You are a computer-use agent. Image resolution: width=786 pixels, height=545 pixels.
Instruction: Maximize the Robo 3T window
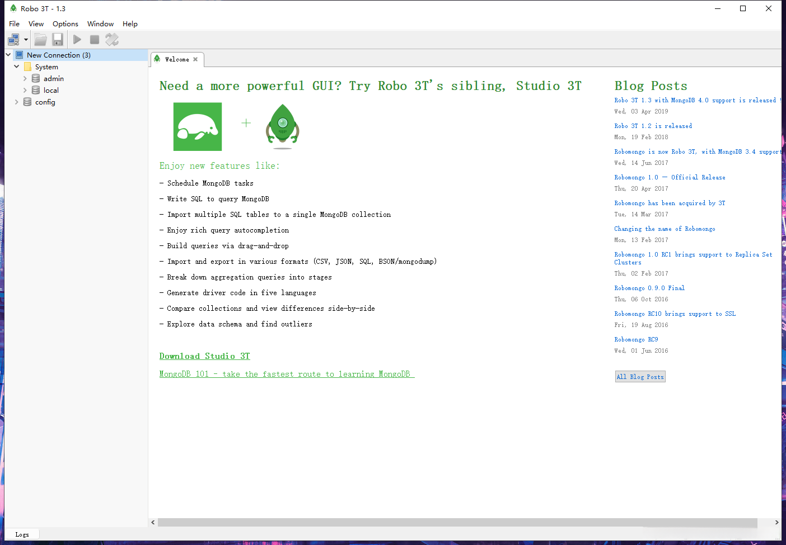coord(743,8)
